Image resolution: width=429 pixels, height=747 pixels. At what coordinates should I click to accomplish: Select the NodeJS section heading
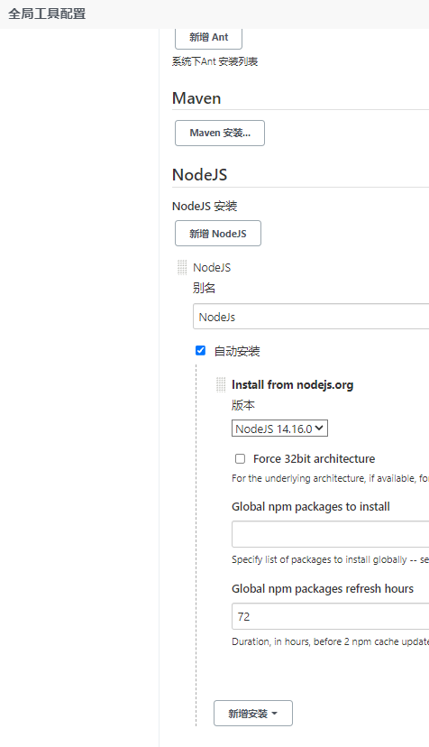click(x=199, y=175)
